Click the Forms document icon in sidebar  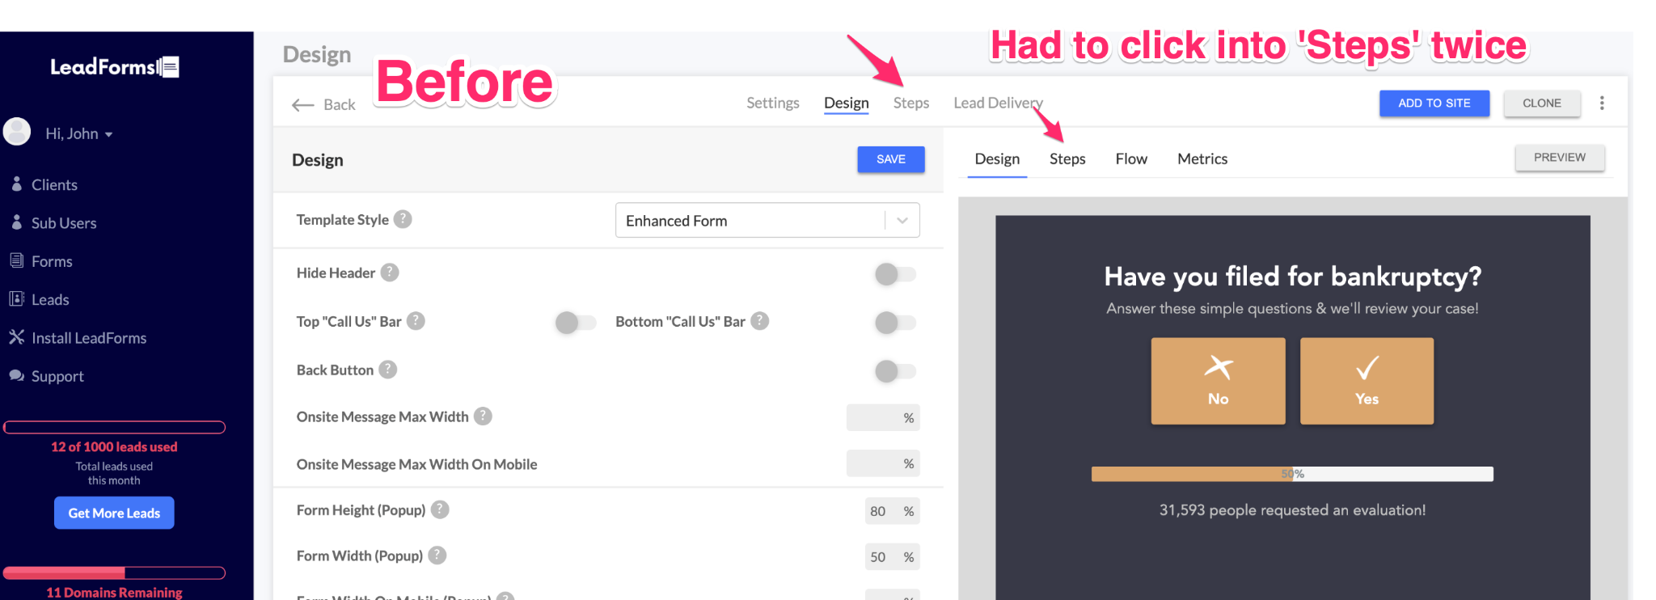[x=16, y=260]
